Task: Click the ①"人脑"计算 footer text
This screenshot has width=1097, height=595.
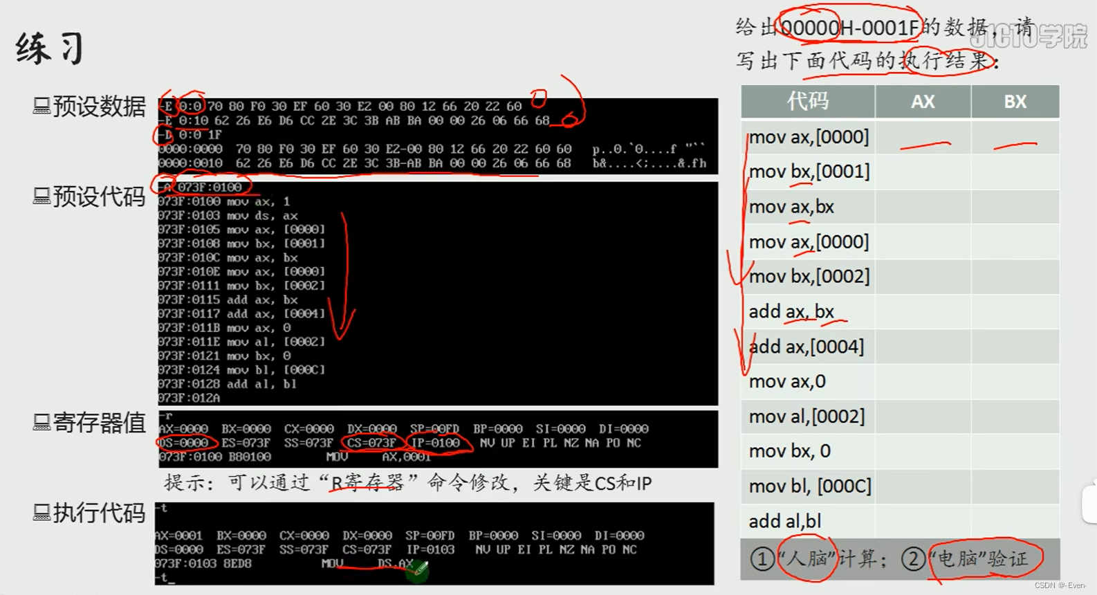Action: (x=818, y=558)
